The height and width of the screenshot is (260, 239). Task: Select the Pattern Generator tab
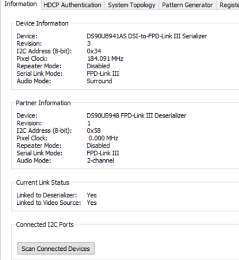[187, 5]
